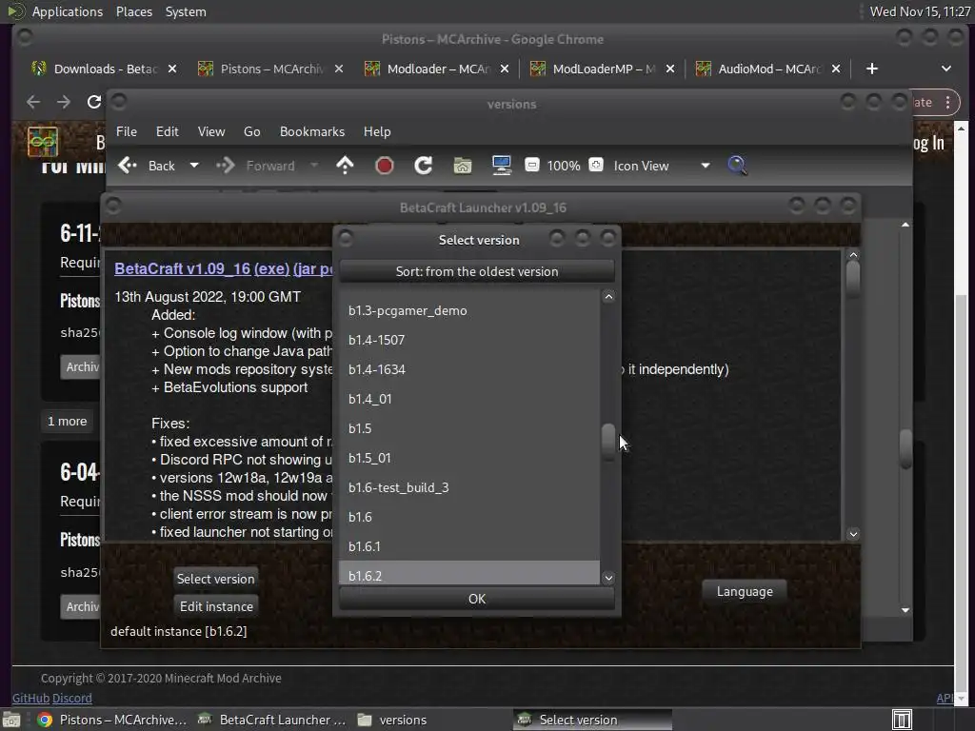Click the Forward arrow in file manager toolbar
The width and height of the screenshot is (975, 731).
point(225,166)
